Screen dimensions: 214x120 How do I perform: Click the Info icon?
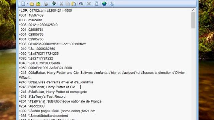click(x=112, y=4)
